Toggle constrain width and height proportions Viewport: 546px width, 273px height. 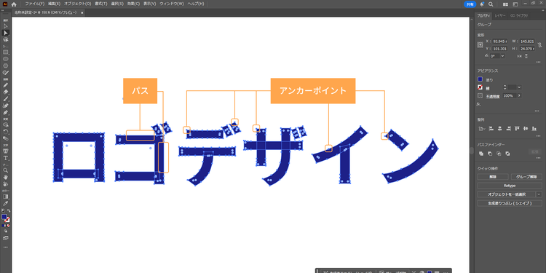[x=539, y=45]
